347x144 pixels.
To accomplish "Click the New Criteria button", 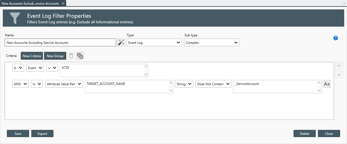I will click(32, 56).
